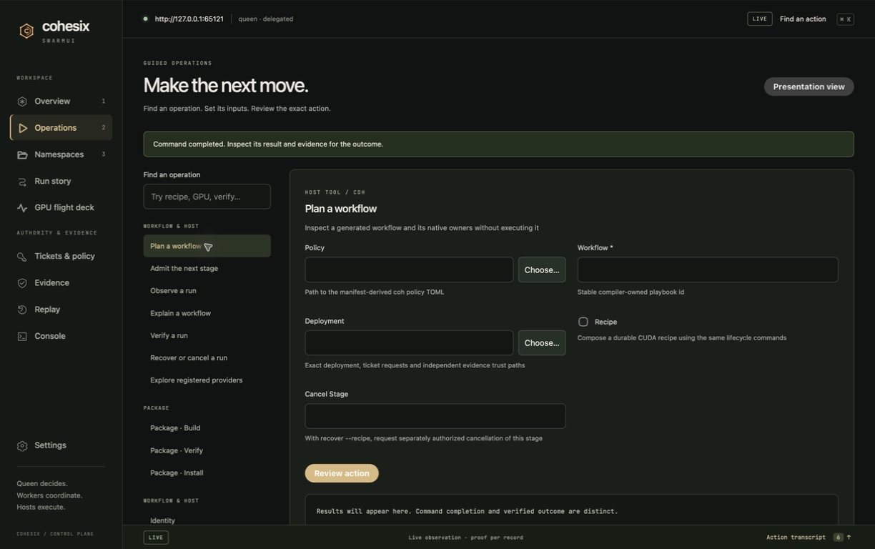The width and height of the screenshot is (875, 549).
Task: Open Tickets & policy page
Action: [x=61, y=257]
